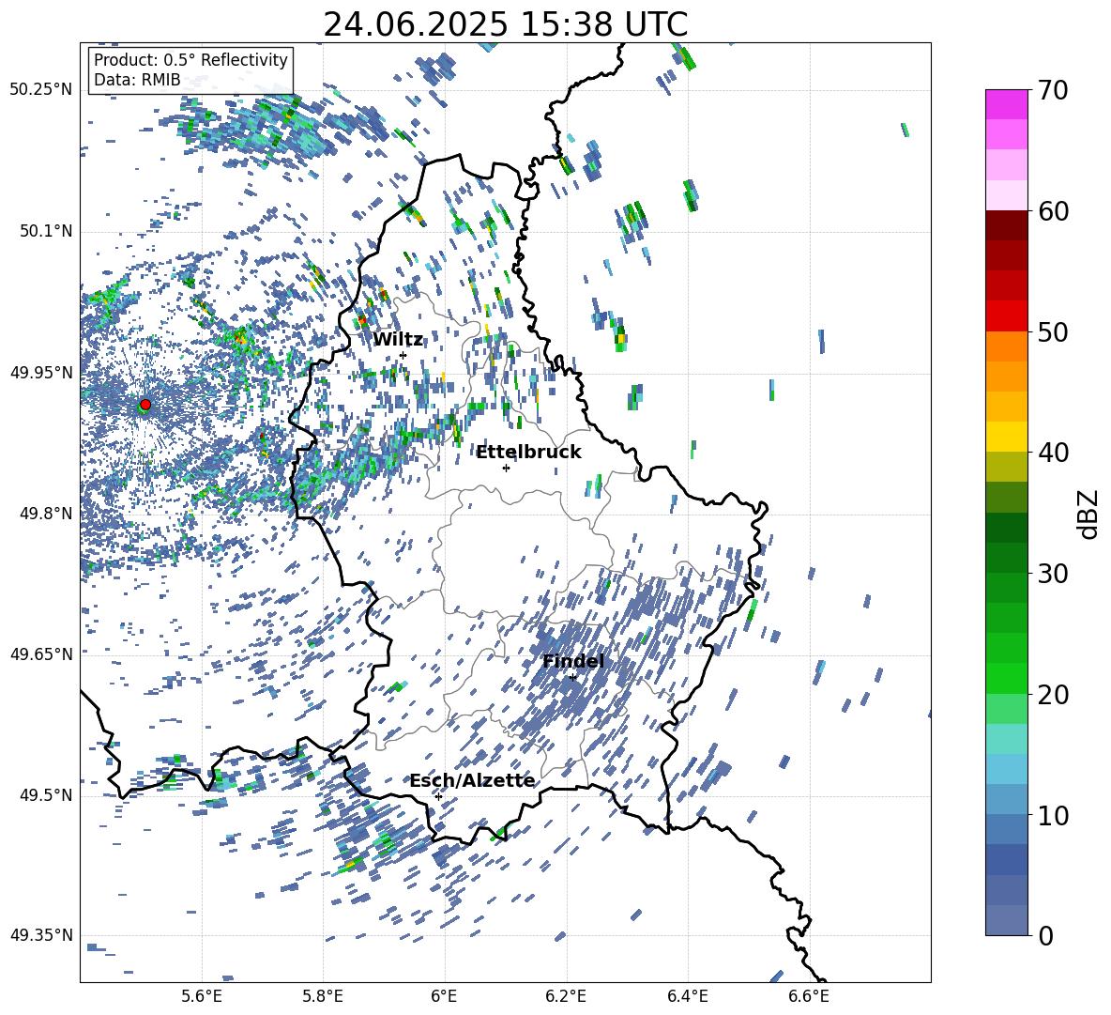Image resolution: width=1111 pixels, height=1015 pixels.
Task: Click the dark red colorbar segment below 60
Action: (x=1007, y=224)
